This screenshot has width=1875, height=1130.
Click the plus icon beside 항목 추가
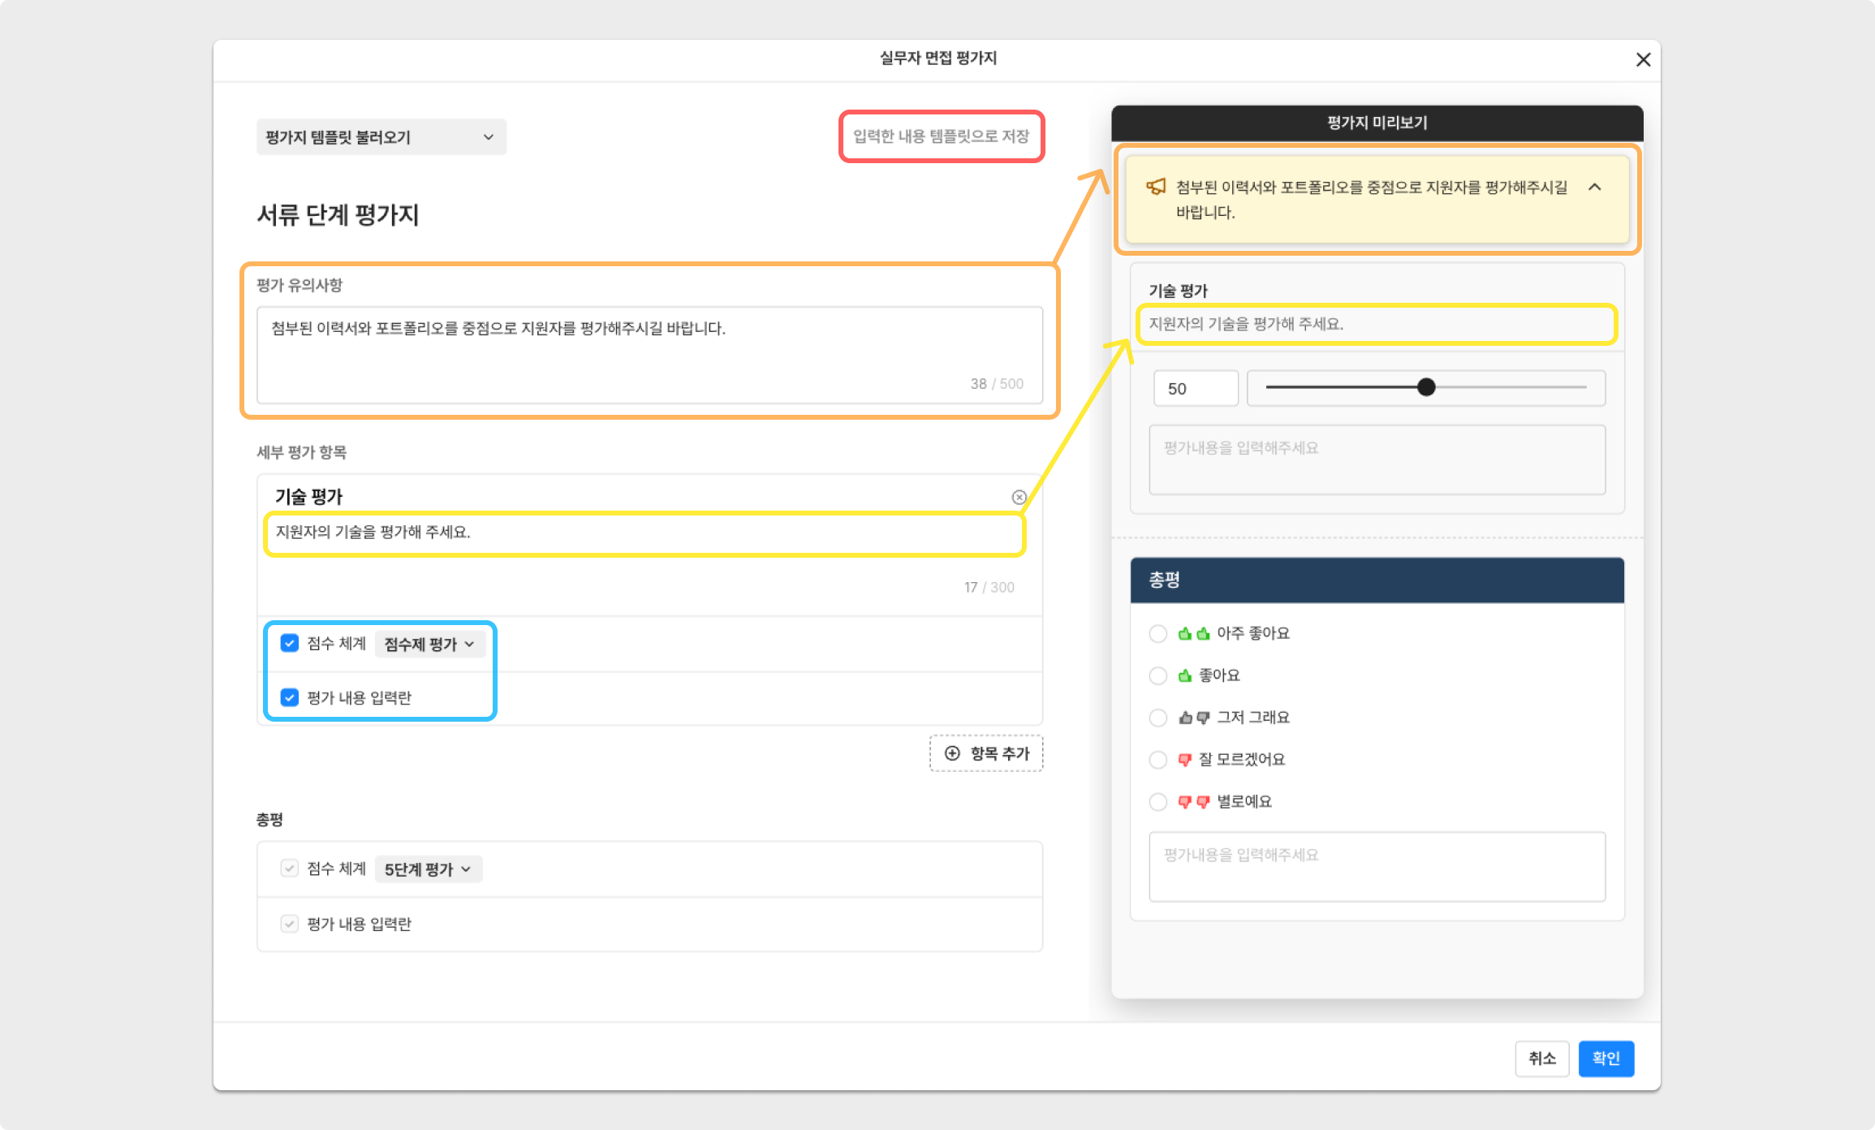[x=952, y=753]
